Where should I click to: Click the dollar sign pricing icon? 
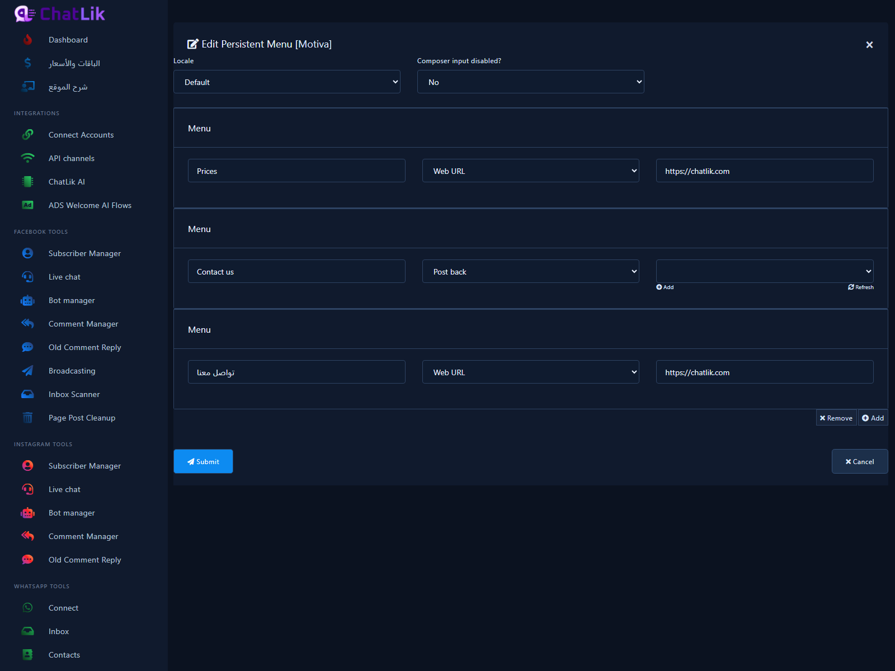pos(27,63)
